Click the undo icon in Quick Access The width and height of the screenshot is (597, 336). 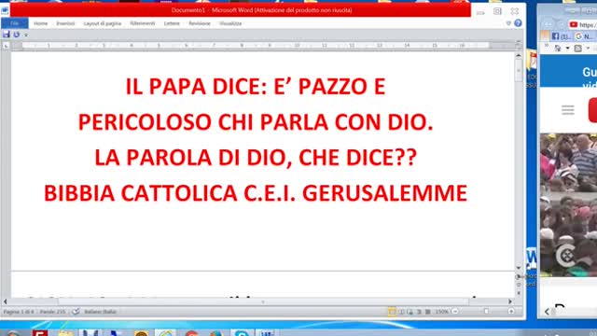(17, 35)
